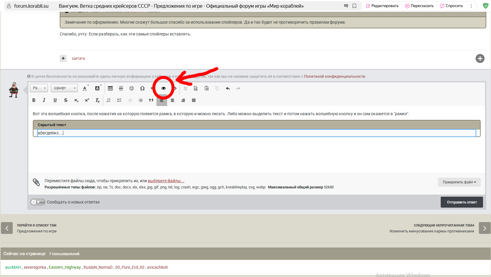
Task: Toggle underline formatting
Action: 55,100
